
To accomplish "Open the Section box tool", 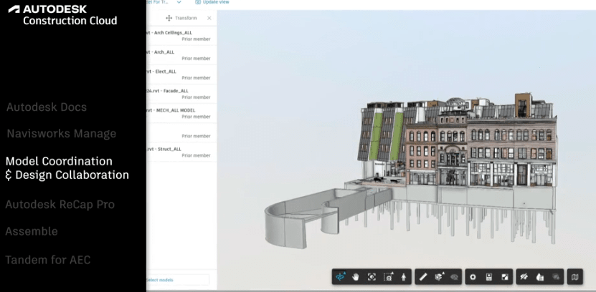I will (439, 277).
